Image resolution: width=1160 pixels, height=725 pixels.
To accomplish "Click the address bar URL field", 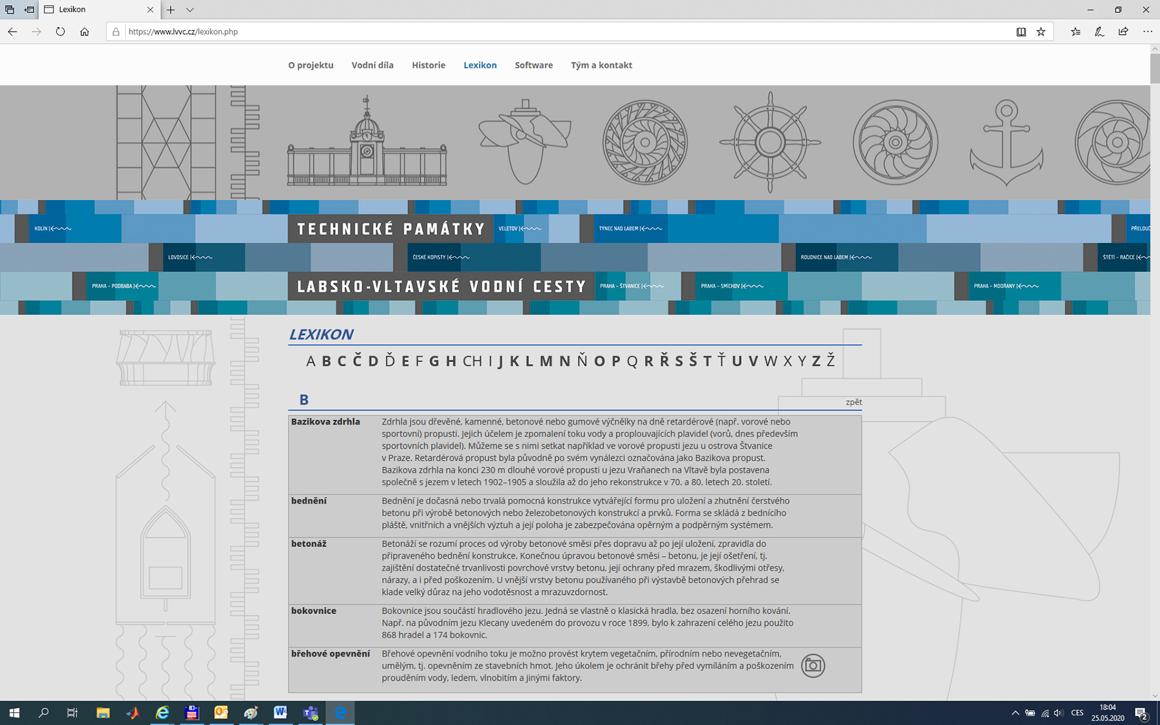I will (516, 32).
